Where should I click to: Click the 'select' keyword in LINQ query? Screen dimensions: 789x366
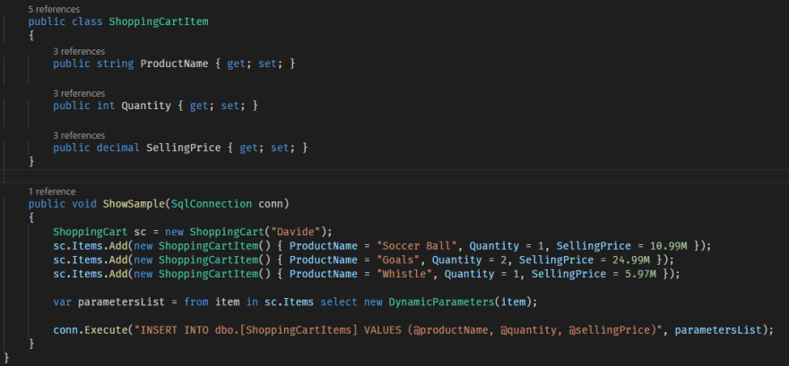point(339,302)
